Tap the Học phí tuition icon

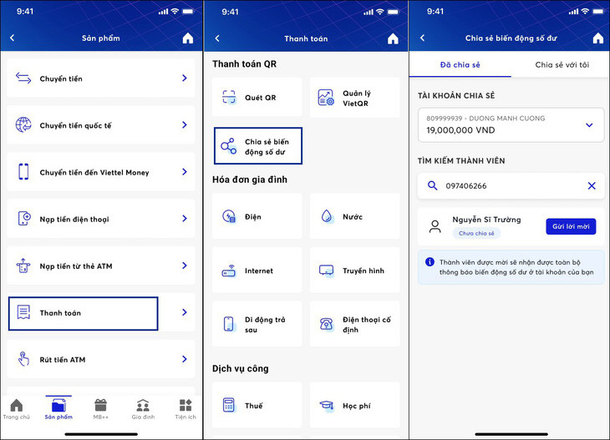[x=327, y=406]
